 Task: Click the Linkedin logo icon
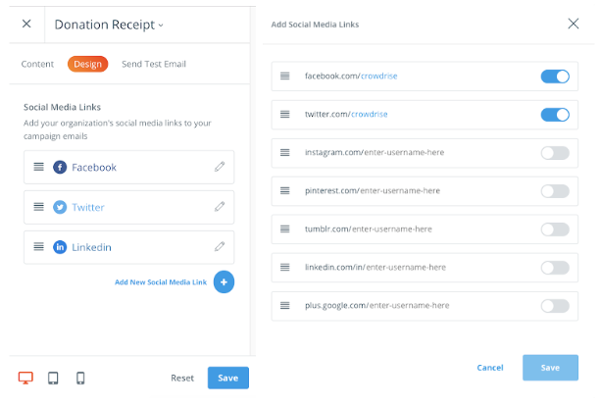tap(60, 247)
